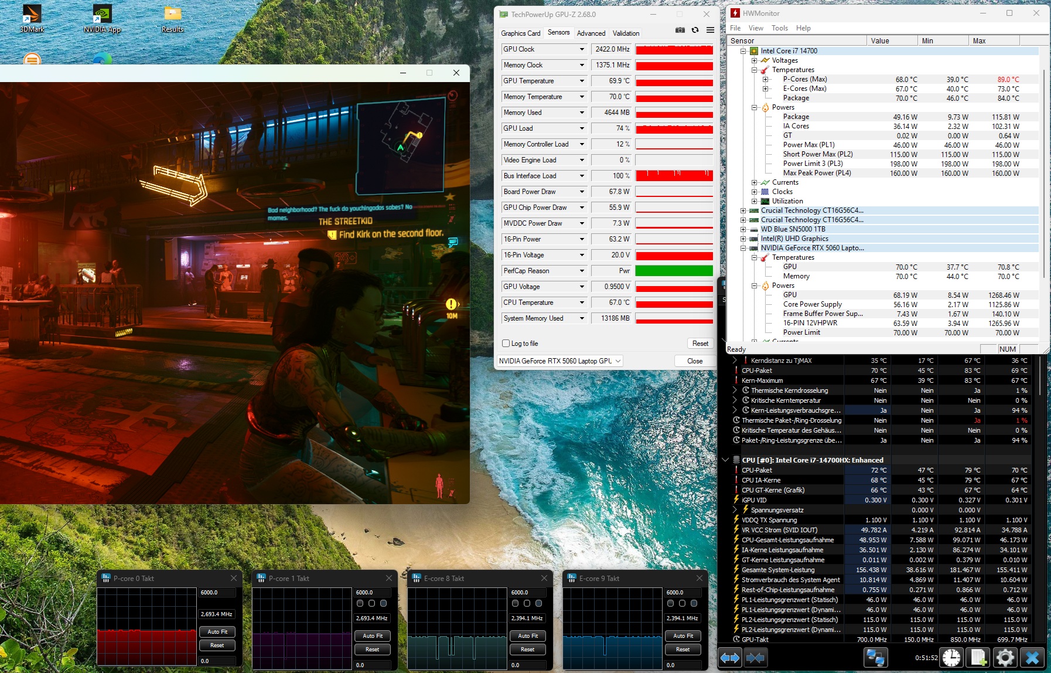The height and width of the screenshot is (673, 1051).
Task: Click Auto Fit in E-core 8 Takt window
Action: point(527,635)
